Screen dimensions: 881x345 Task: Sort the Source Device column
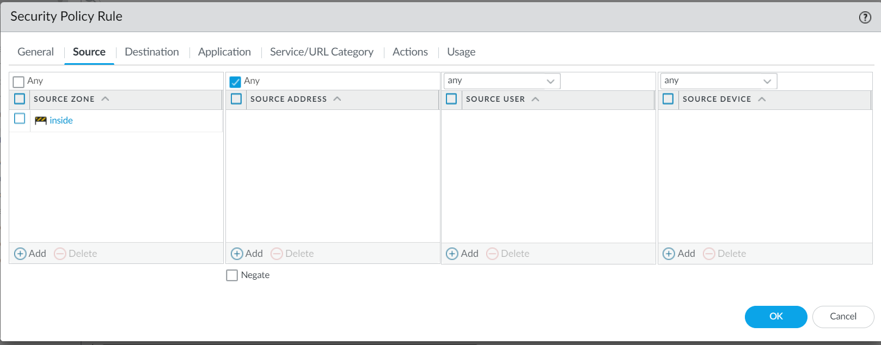tap(717, 99)
